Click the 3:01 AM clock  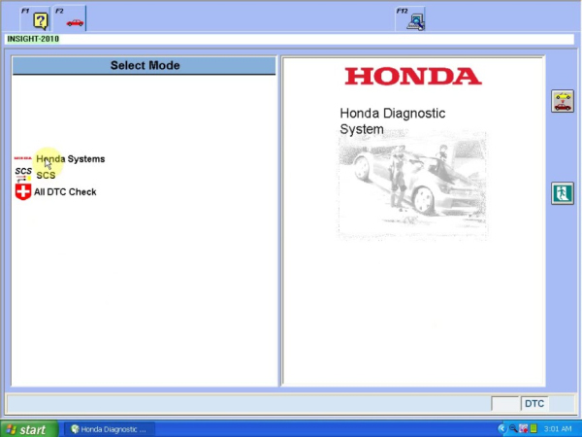(558, 429)
